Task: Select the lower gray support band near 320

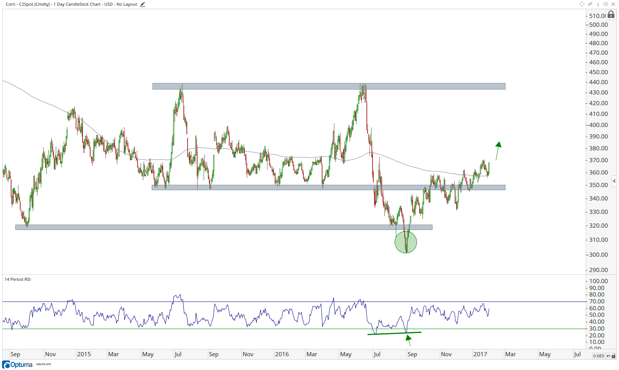Action: point(224,227)
